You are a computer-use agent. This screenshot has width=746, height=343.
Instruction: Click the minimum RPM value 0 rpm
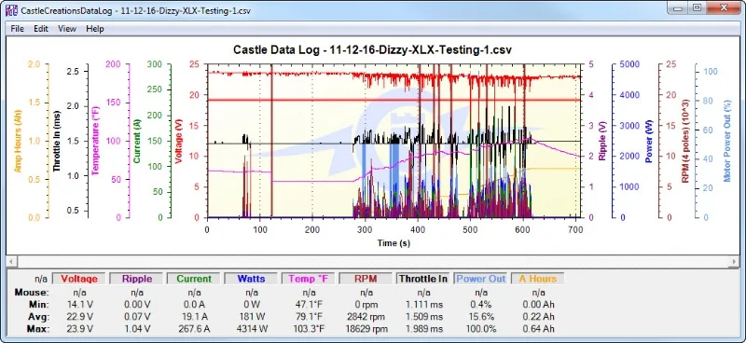point(366,305)
